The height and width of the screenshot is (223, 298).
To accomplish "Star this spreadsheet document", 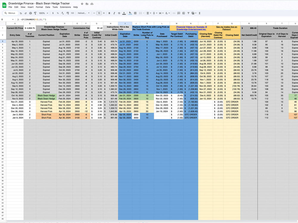I will (x=82, y=4).
